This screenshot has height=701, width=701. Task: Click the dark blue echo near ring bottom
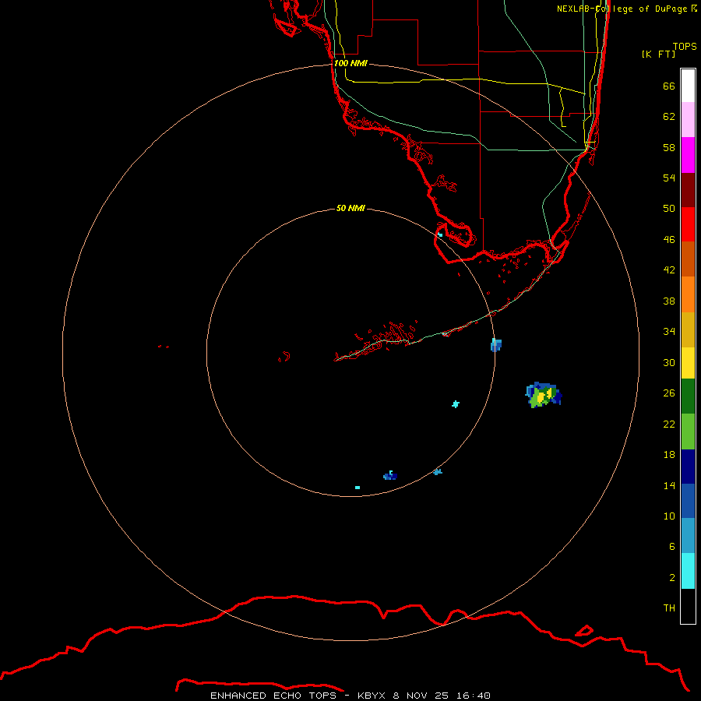pyautogui.click(x=390, y=476)
